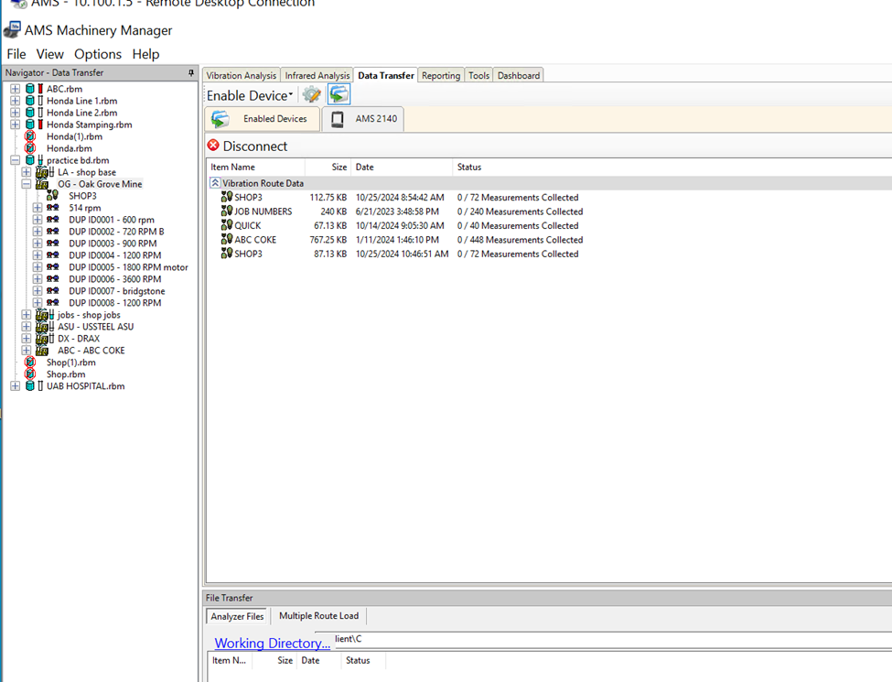
Task: Click the device settings icon beside Enable Device
Action: pos(312,94)
